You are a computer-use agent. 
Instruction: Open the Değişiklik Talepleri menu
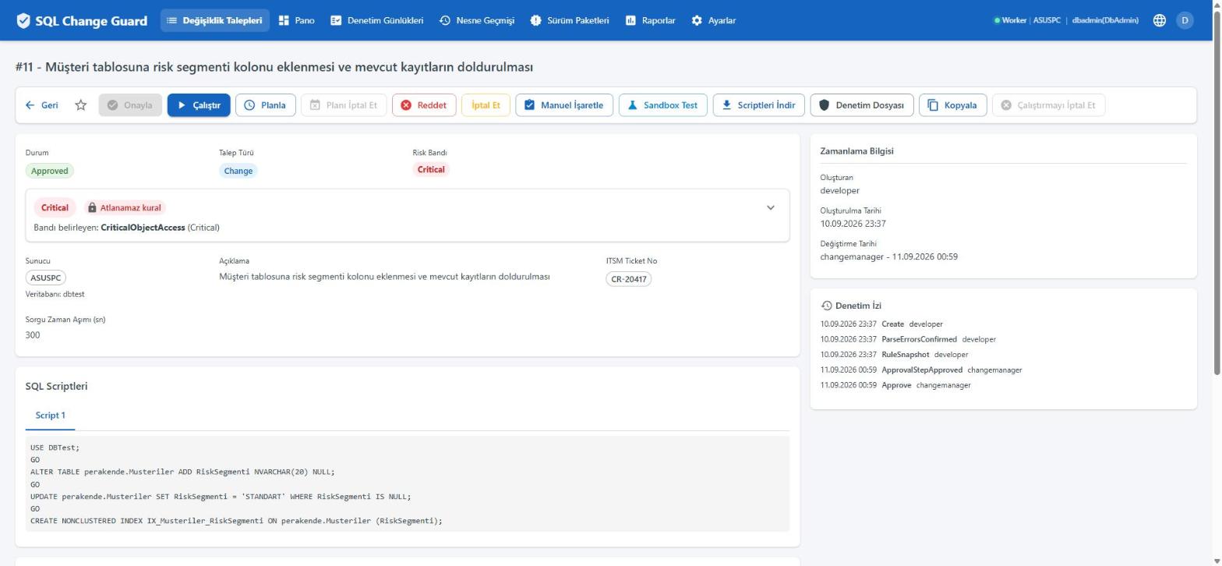coord(215,20)
